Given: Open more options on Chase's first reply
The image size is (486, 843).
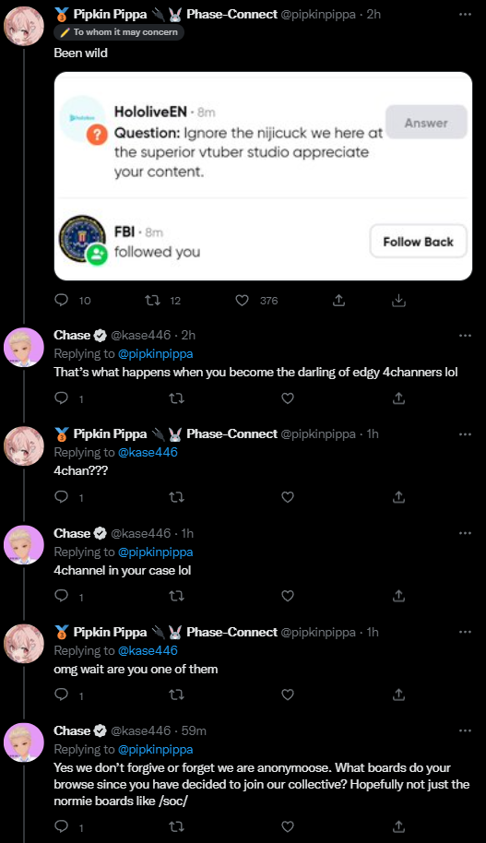Looking at the screenshot, I should pos(465,336).
